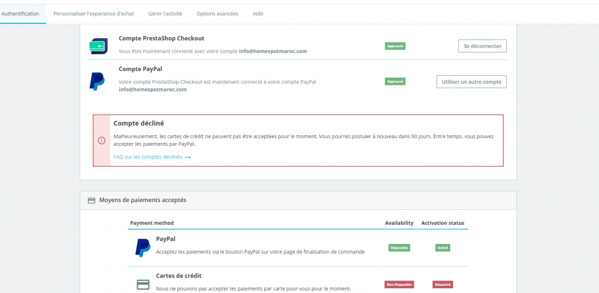Switch to Personnaliser l'experience d'achat tab
599x293 pixels.
point(93,13)
